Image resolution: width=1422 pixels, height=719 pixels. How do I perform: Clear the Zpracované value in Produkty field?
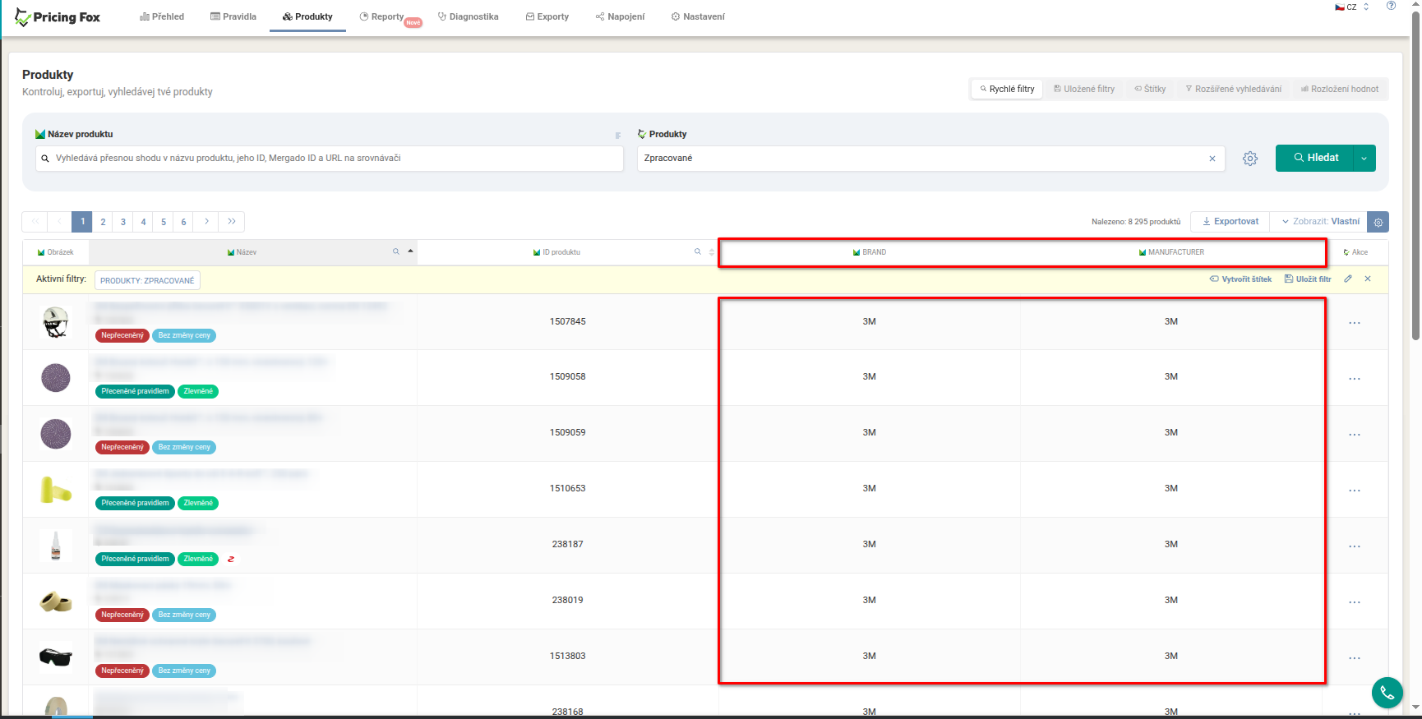pyautogui.click(x=1212, y=159)
